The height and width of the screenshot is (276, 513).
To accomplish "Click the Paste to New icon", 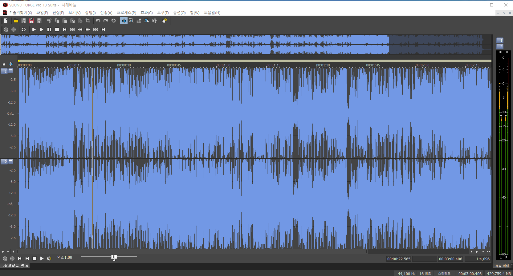I will pos(80,21).
